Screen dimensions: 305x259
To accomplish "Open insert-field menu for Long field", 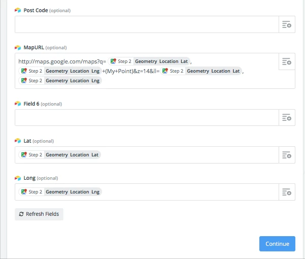I will coord(287,192).
